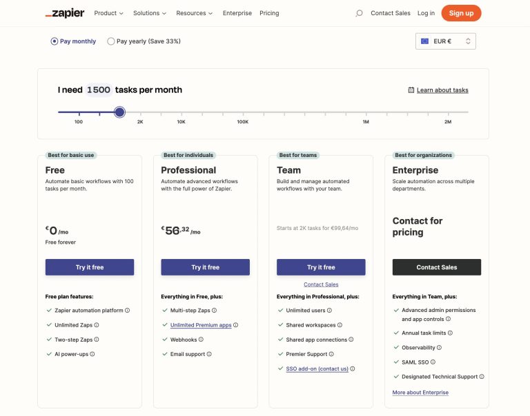The width and height of the screenshot is (530, 416).
Task: Open info icon next to Unlimited Zaps
Action: pyautogui.click(x=97, y=325)
